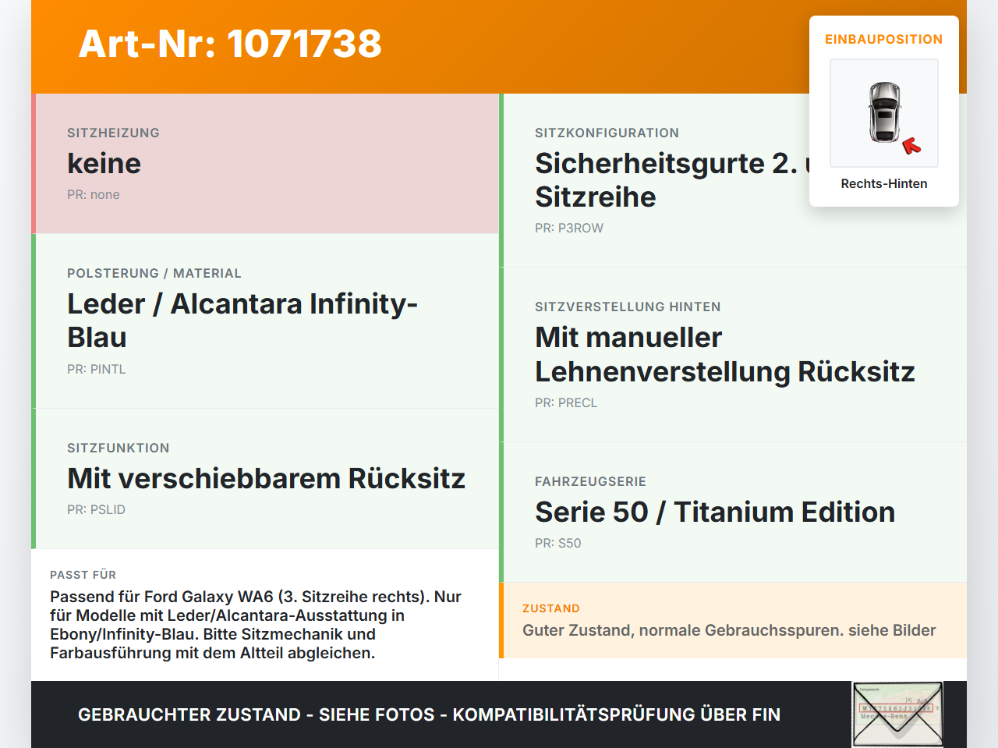Click the red arrow on car diagram
The height and width of the screenshot is (748, 998).
(x=911, y=146)
